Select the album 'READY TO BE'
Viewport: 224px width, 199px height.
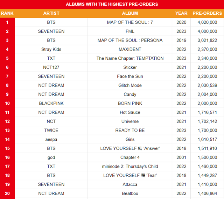pos(130,130)
